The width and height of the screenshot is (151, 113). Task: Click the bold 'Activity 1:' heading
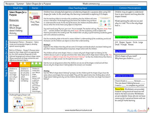tap(47, 45)
